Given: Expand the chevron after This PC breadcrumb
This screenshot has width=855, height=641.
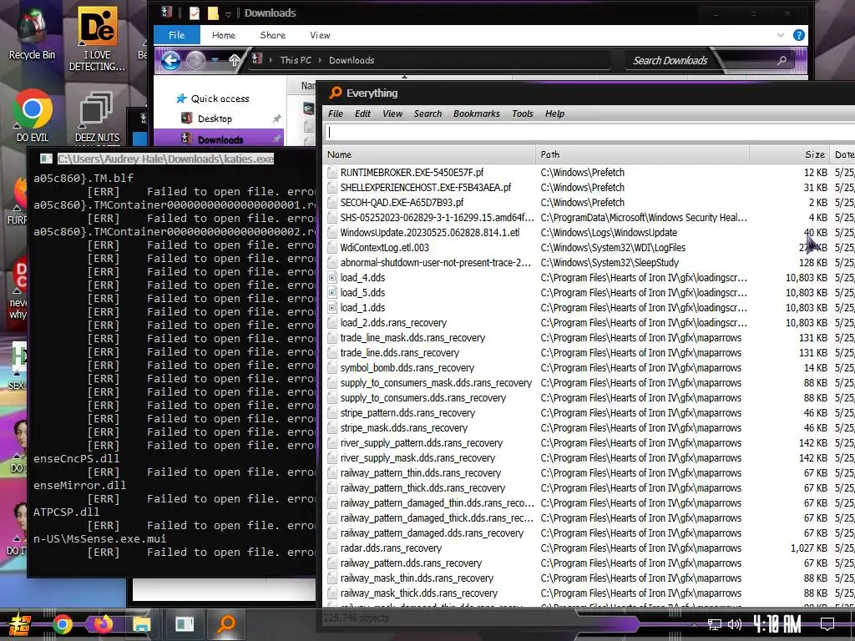Looking at the screenshot, I should 320,60.
